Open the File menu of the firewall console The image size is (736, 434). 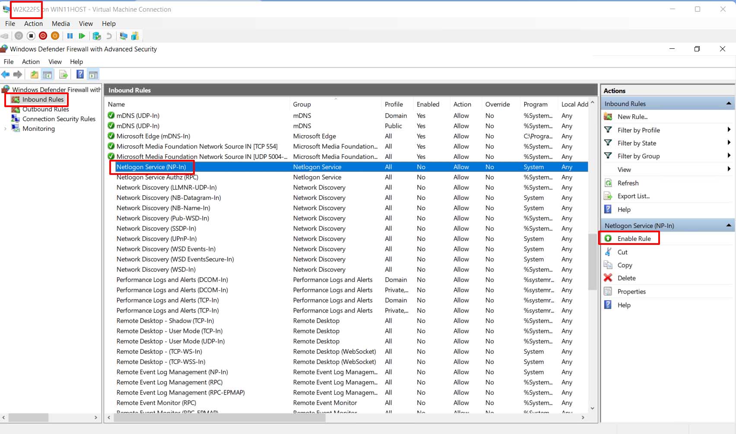[9, 62]
